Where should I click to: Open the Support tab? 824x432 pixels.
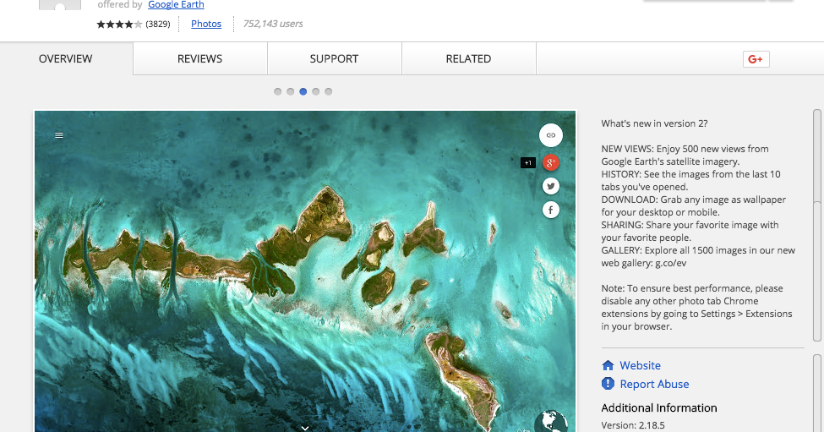click(x=335, y=59)
